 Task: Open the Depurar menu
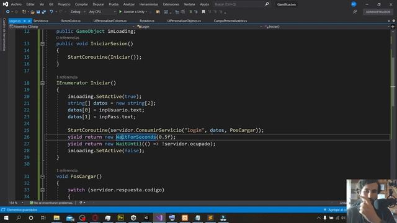coord(98,4)
